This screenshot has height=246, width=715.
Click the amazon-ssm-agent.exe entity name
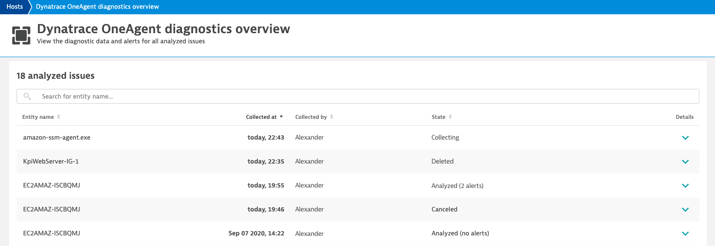pyautogui.click(x=57, y=137)
